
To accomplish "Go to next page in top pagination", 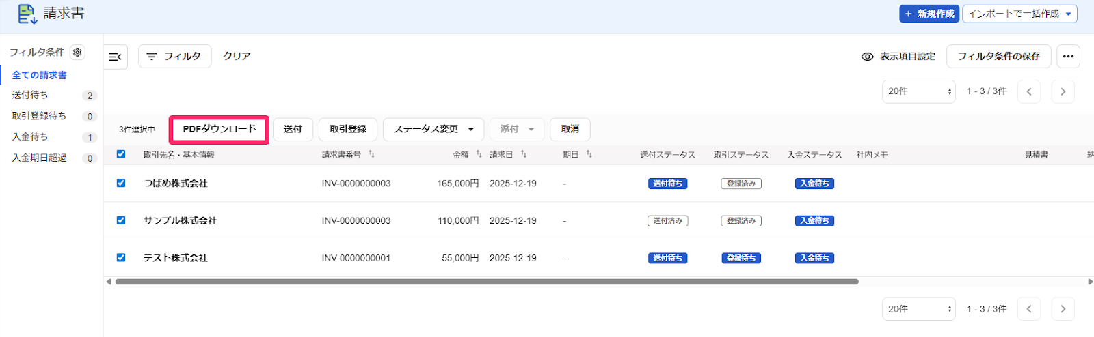I will coord(1063,91).
